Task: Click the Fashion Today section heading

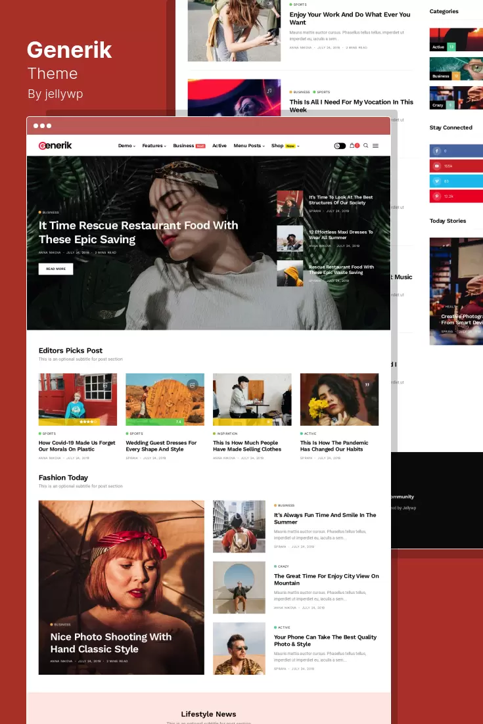Action: pos(63,478)
